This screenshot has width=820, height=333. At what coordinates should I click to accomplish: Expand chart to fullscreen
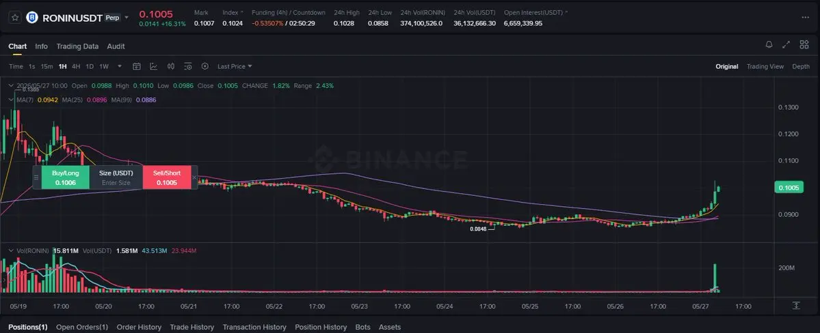coord(786,45)
